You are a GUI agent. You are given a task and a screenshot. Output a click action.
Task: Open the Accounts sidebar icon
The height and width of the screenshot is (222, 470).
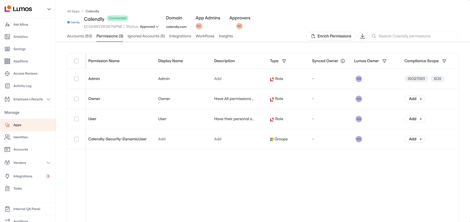(7, 149)
